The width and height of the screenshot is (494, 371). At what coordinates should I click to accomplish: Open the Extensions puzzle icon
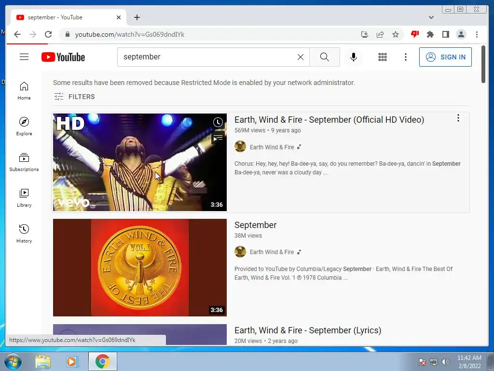pyautogui.click(x=430, y=34)
